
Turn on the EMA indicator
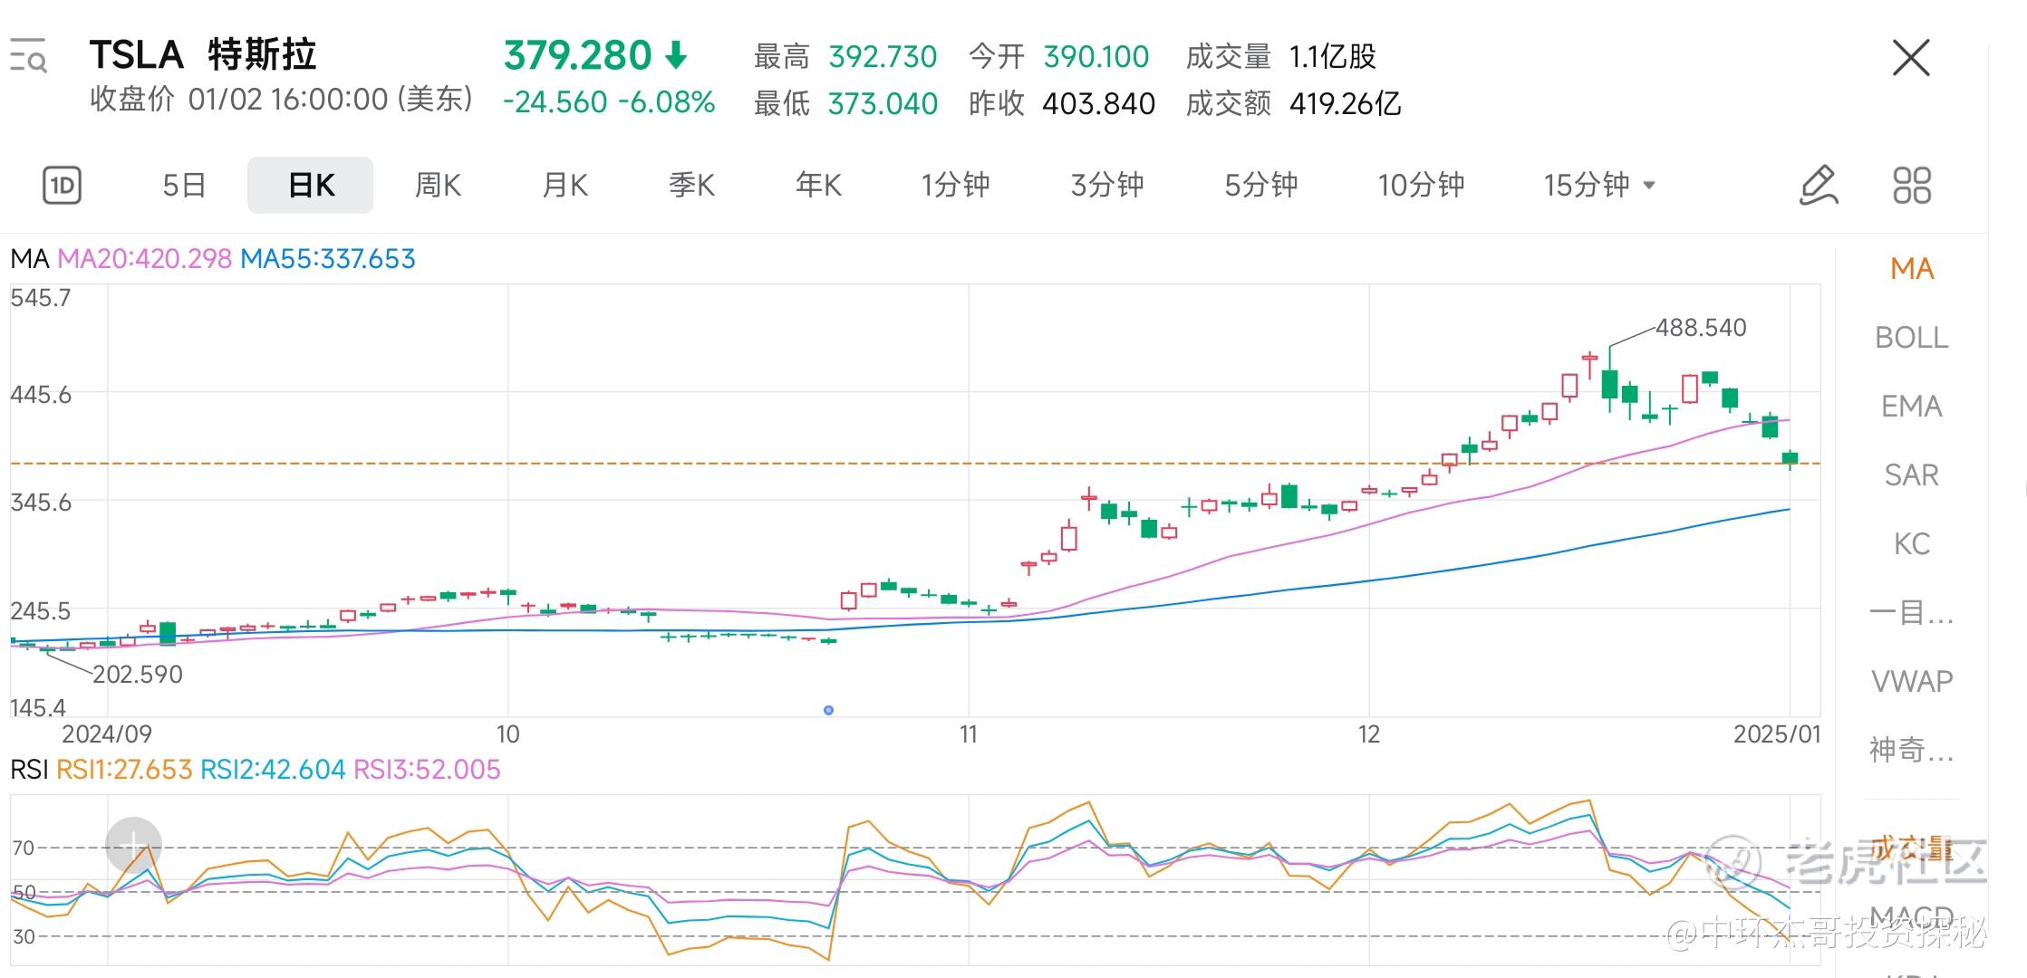coord(1911,407)
